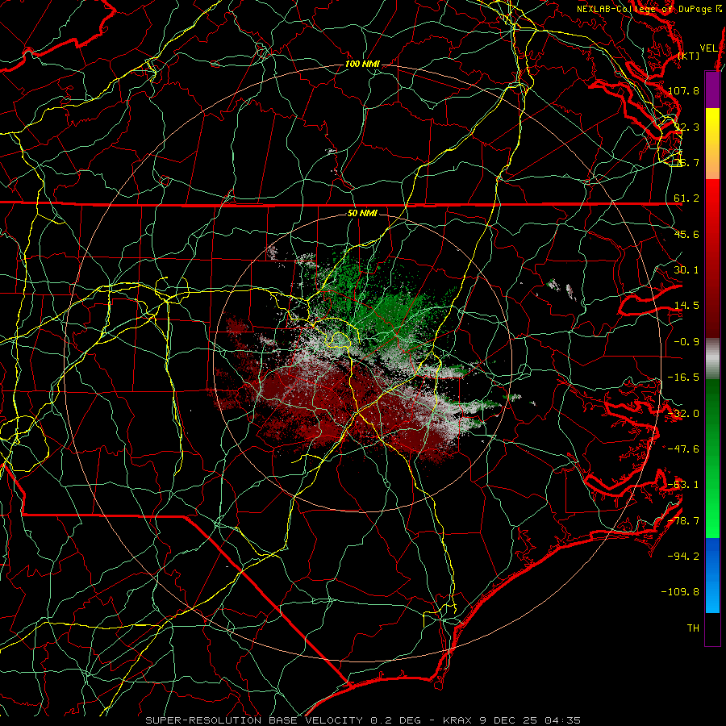The height and width of the screenshot is (726, 726).
Task: Click the TH legend label
Action: (x=693, y=628)
